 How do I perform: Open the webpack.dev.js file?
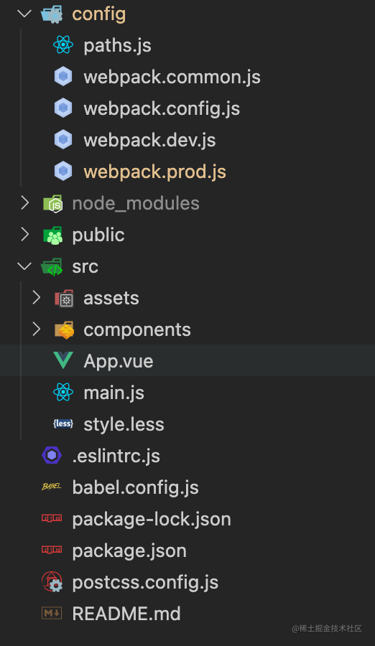[149, 140]
